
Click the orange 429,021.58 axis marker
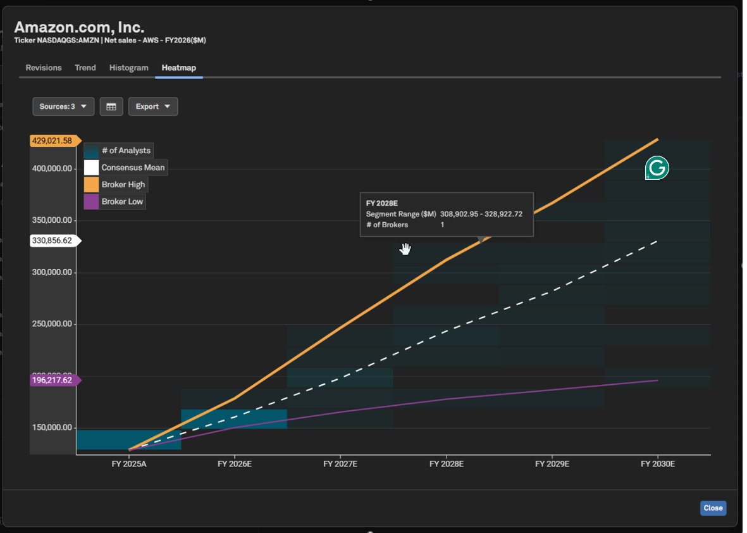pyautogui.click(x=54, y=141)
